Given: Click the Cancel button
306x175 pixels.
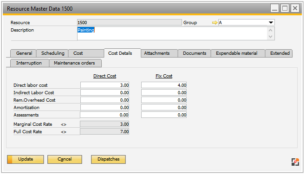Looking at the screenshot, I should [65, 159].
